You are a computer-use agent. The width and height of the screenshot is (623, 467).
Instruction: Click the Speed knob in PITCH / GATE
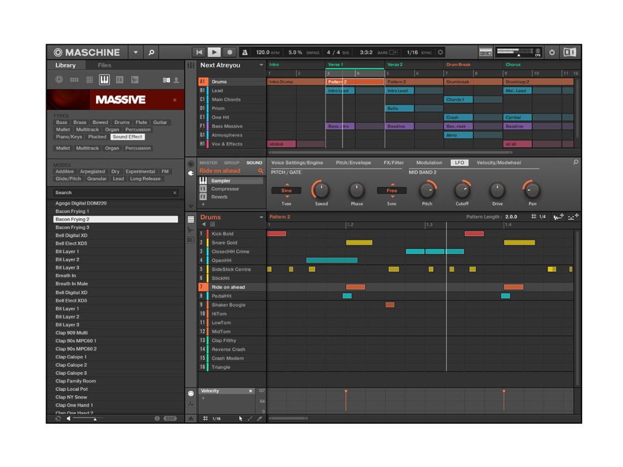321,190
